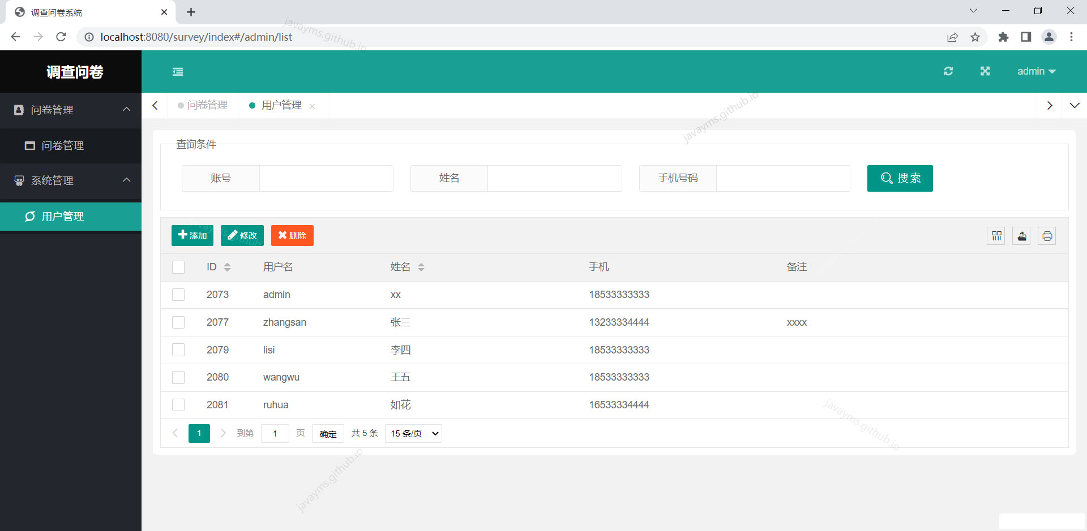Switch to the 问卷管理 tab
Viewport: 1087px width, 531px height.
[x=207, y=105]
